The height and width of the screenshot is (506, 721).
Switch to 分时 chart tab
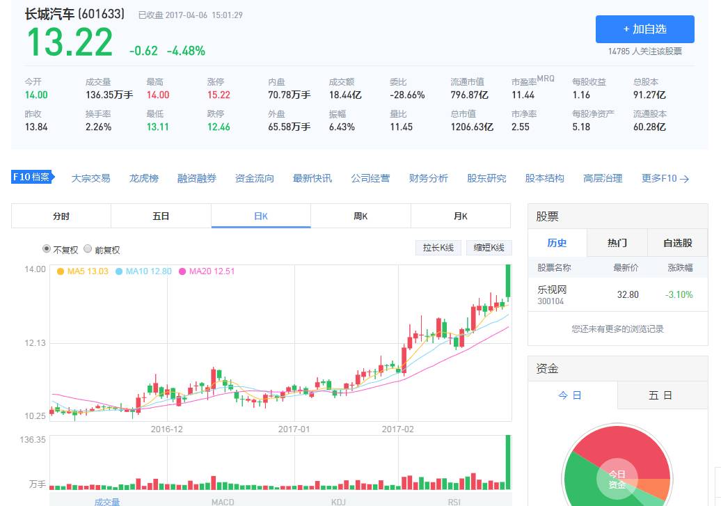point(61,216)
